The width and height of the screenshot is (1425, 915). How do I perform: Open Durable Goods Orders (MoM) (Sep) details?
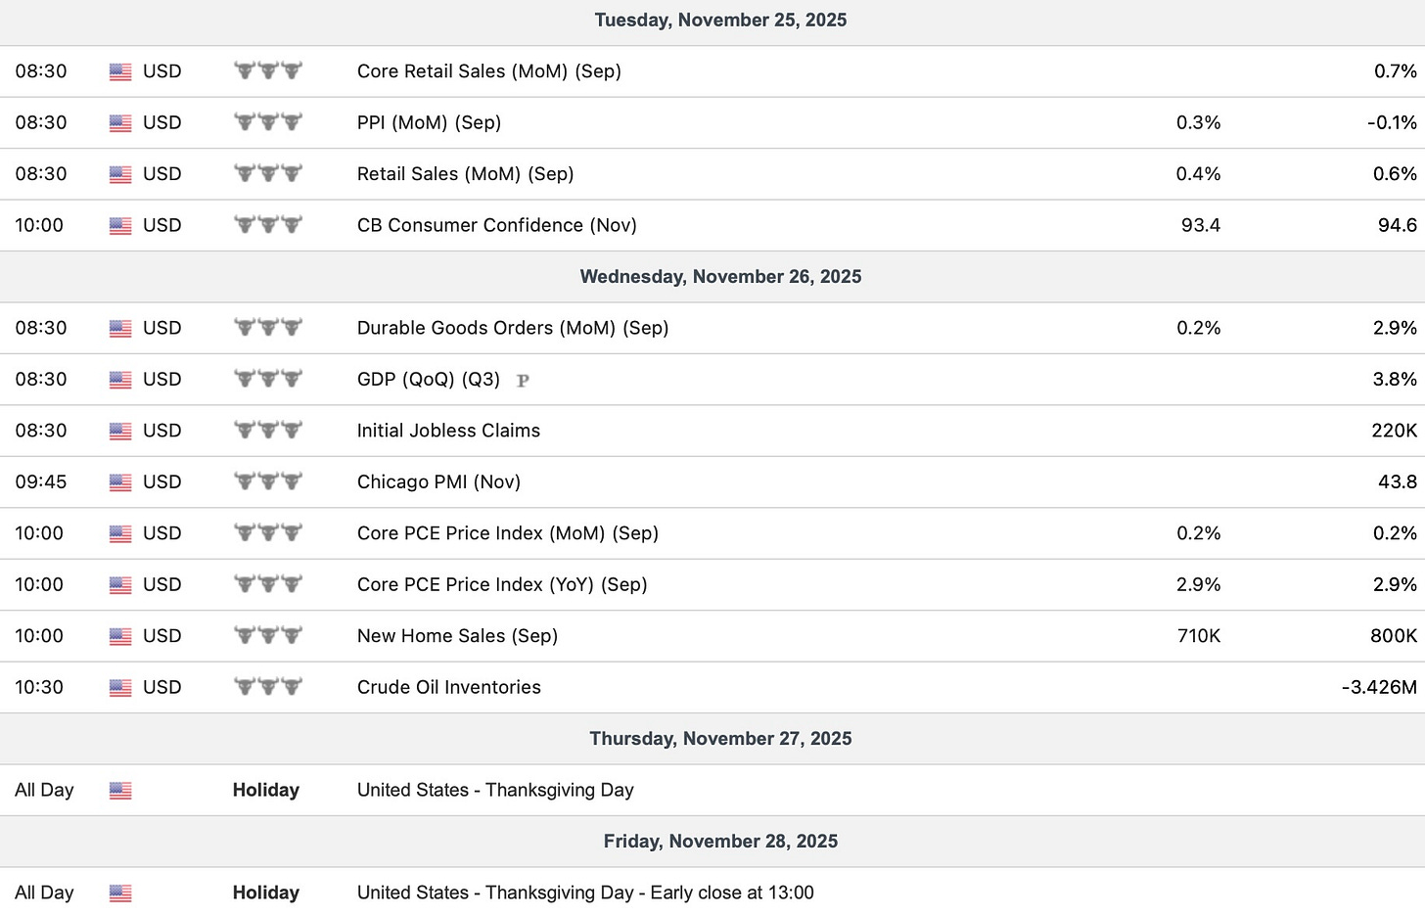pyautogui.click(x=513, y=328)
